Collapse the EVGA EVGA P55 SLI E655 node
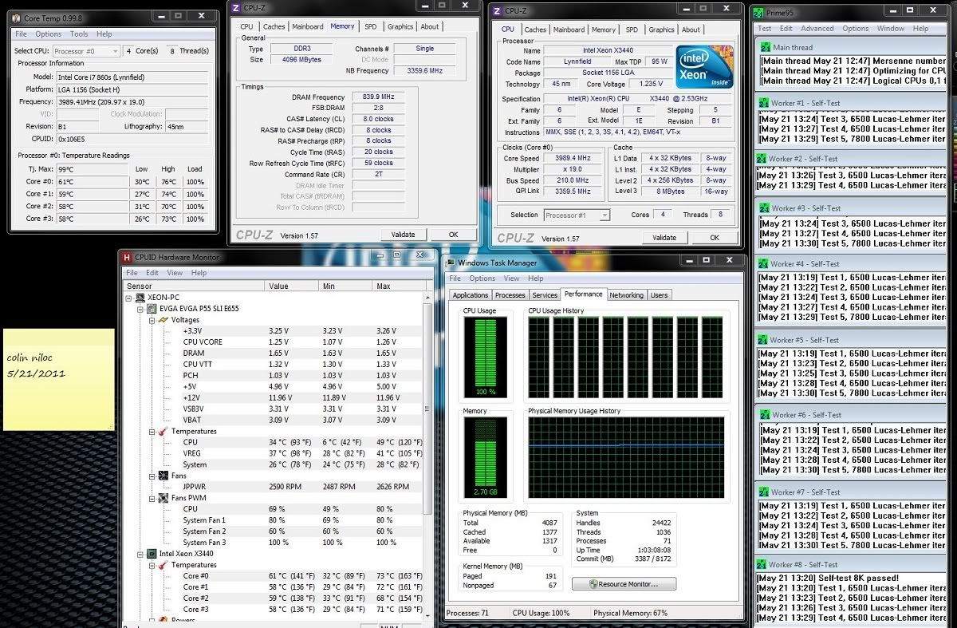The height and width of the screenshot is (628, 957). point(140,308)
